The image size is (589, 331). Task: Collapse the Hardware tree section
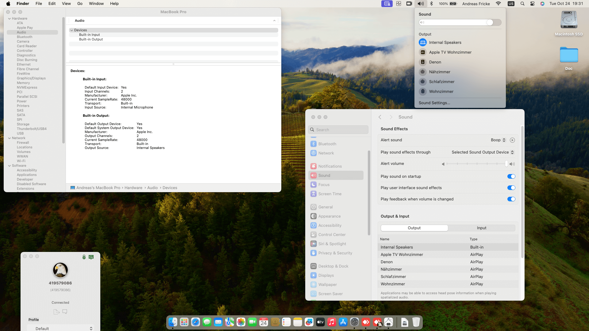10,19
